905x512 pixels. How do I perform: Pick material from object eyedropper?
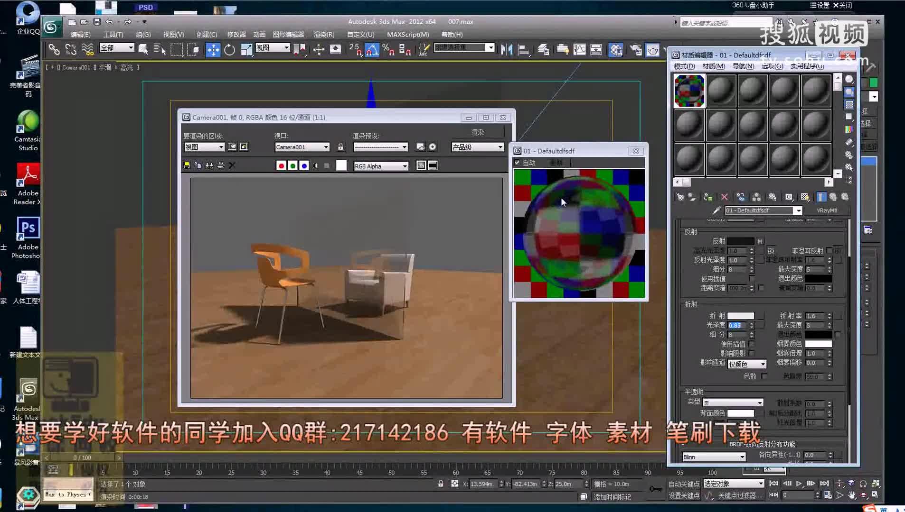[716, 210]
